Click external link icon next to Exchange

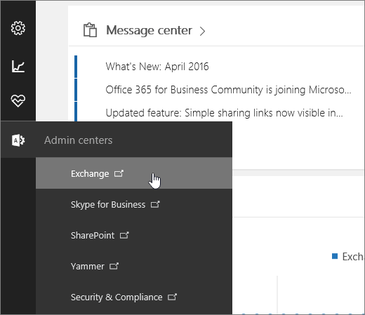(x=119, y=173)
